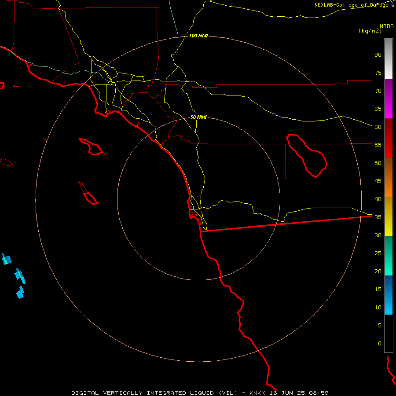Click the color scale value '0'
Viewport: 396px width, 396px height.
tap(380, 344)
